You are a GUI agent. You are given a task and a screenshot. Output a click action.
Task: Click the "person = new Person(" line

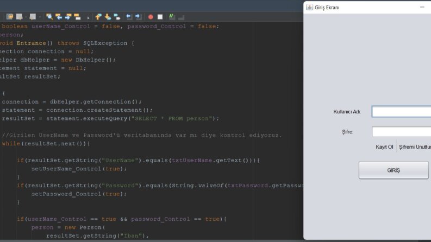(68, 227)
